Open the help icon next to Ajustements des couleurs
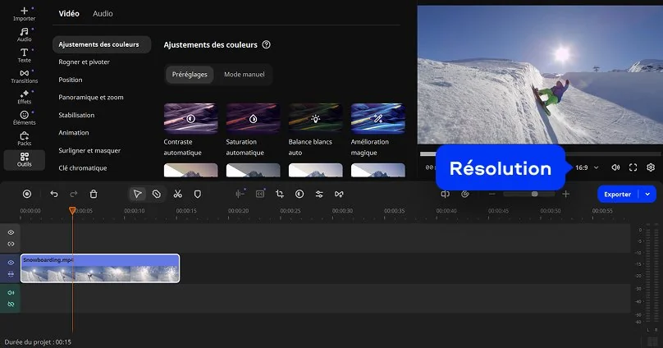The height and width of the screenshot is (348, 663). [267, 44]
